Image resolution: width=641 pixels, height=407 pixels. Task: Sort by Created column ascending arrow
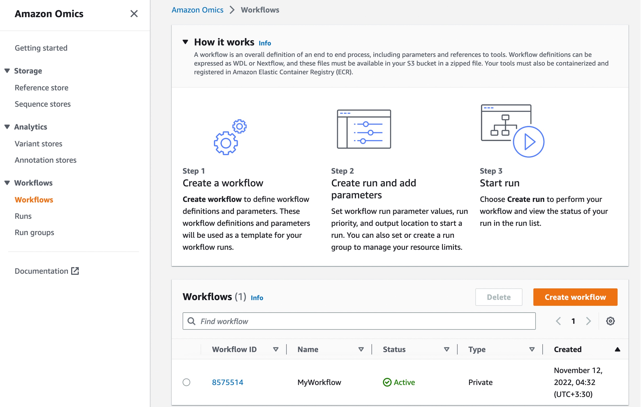[617, 349]
